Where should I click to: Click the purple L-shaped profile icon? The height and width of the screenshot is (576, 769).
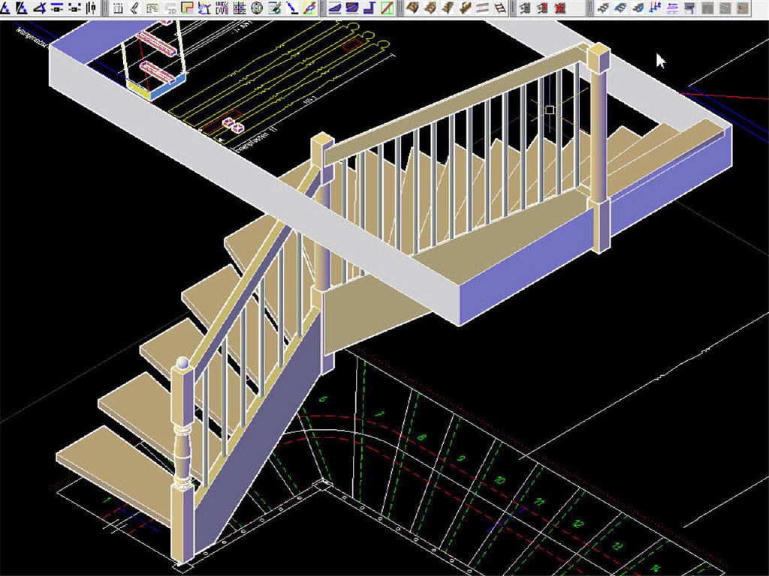369,9
